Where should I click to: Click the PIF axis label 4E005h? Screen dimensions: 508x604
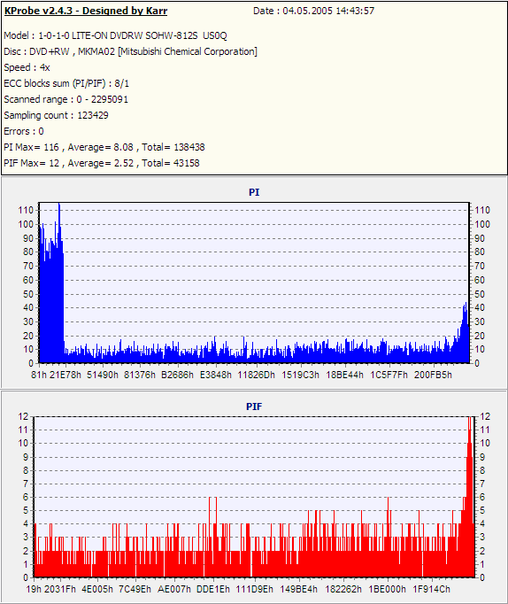coord(97,589)
